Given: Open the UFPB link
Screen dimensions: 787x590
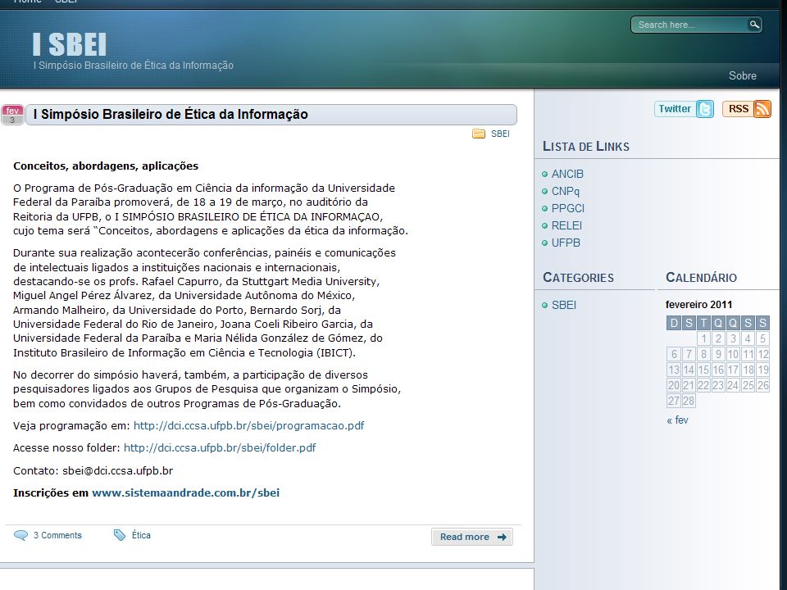Looking at the screenshot, I should (566, 243).
